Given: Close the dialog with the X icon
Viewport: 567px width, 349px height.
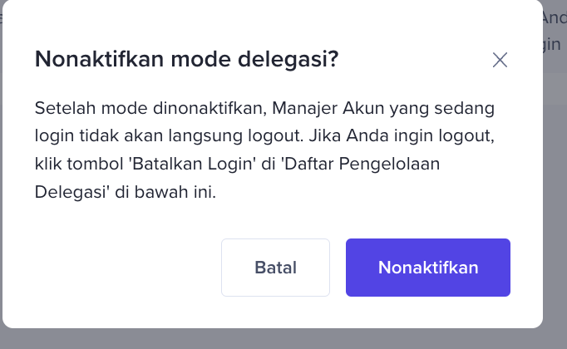Looking at the screenshot, I should click(x=500, y=60).
